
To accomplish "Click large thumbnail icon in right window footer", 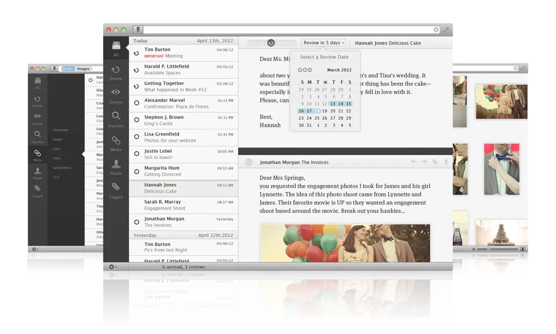I will 522,249.
